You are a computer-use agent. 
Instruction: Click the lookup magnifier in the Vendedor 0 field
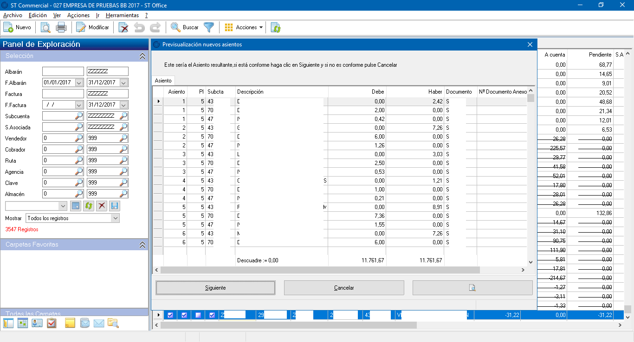click(x=79, y=138)
